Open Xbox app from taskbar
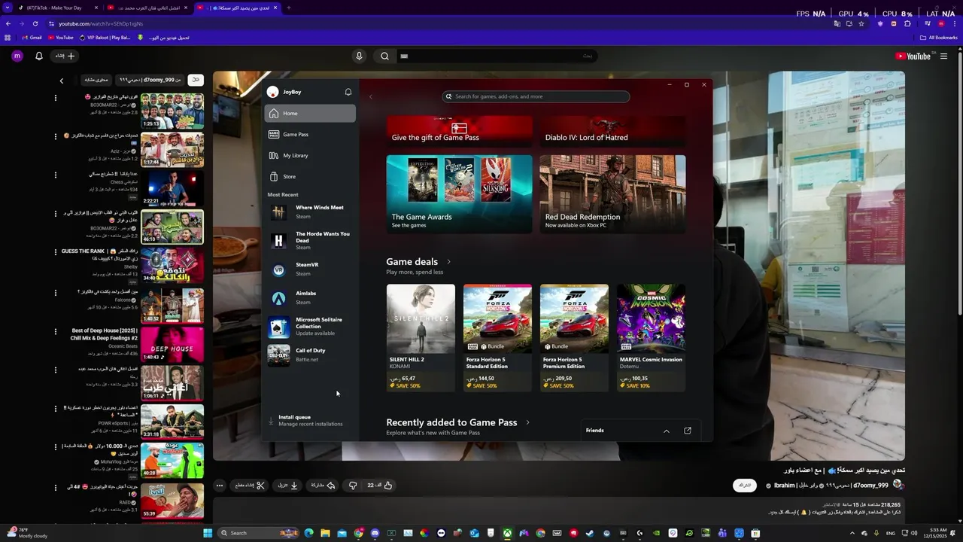Image resolution: width=963 pixels, height=542 pixels. [x=508, y=533]
